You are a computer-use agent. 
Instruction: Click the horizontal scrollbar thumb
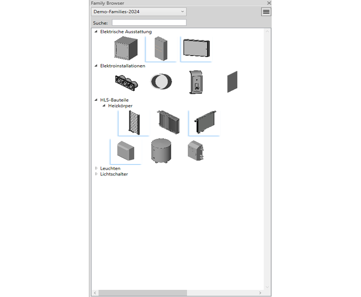(x=143, y=293)
